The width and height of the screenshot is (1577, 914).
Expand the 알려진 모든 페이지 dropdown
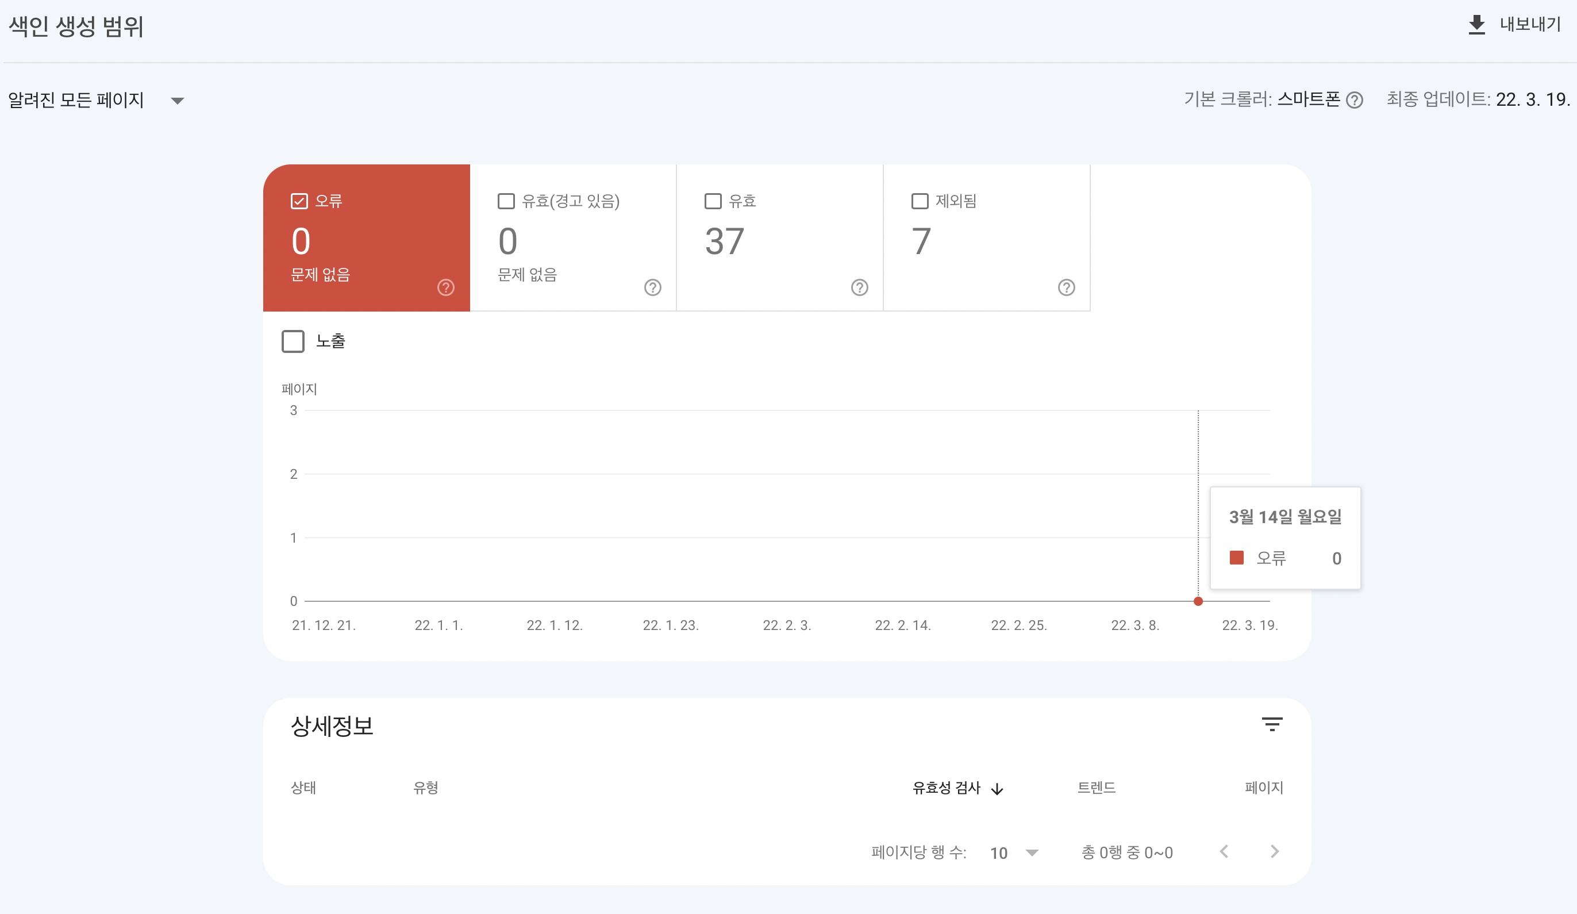tap(177, 101)
